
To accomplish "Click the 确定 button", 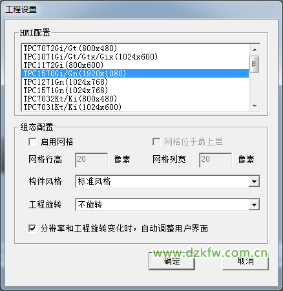I will [172, 261].
